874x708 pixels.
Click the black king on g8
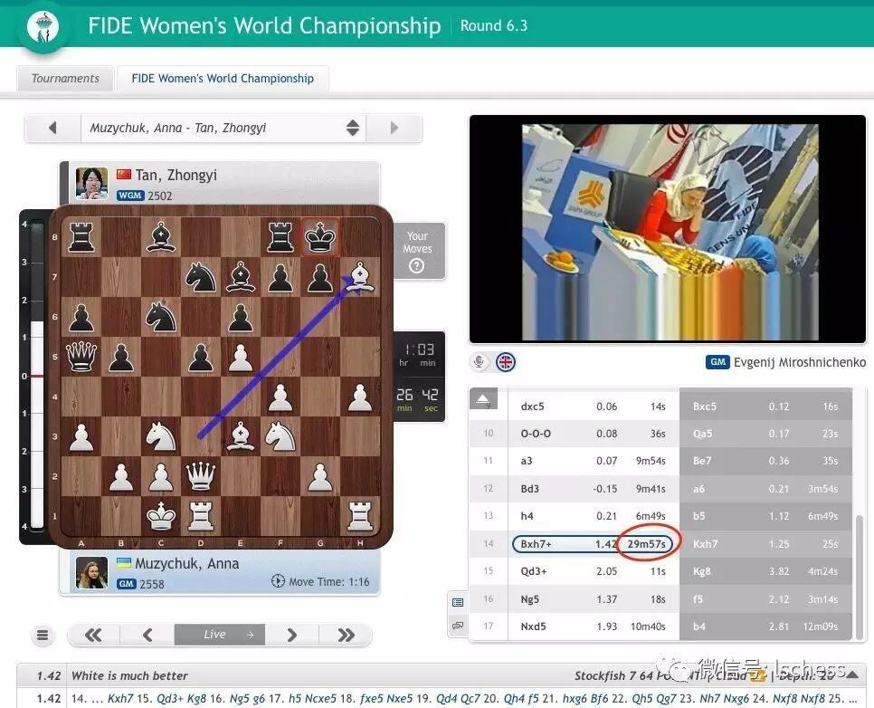pyautogui.click(x=320, y=237)
